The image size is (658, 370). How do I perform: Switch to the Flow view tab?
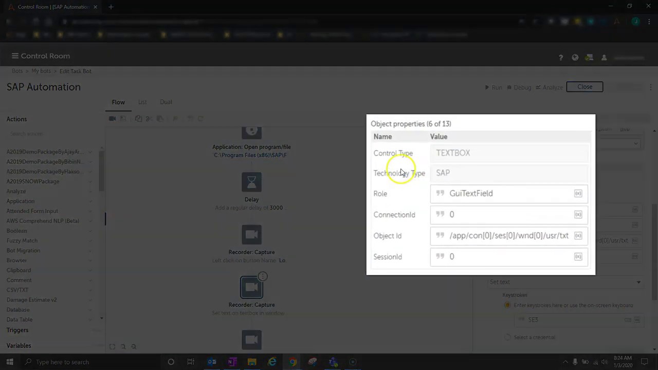click(x=118, y=102)
